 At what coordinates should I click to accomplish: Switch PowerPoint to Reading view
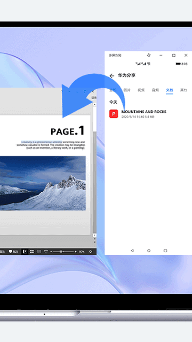click(x=39, y=252)
